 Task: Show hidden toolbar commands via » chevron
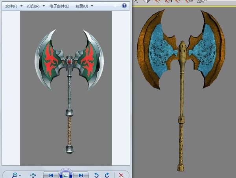click(x=115, y=6)
